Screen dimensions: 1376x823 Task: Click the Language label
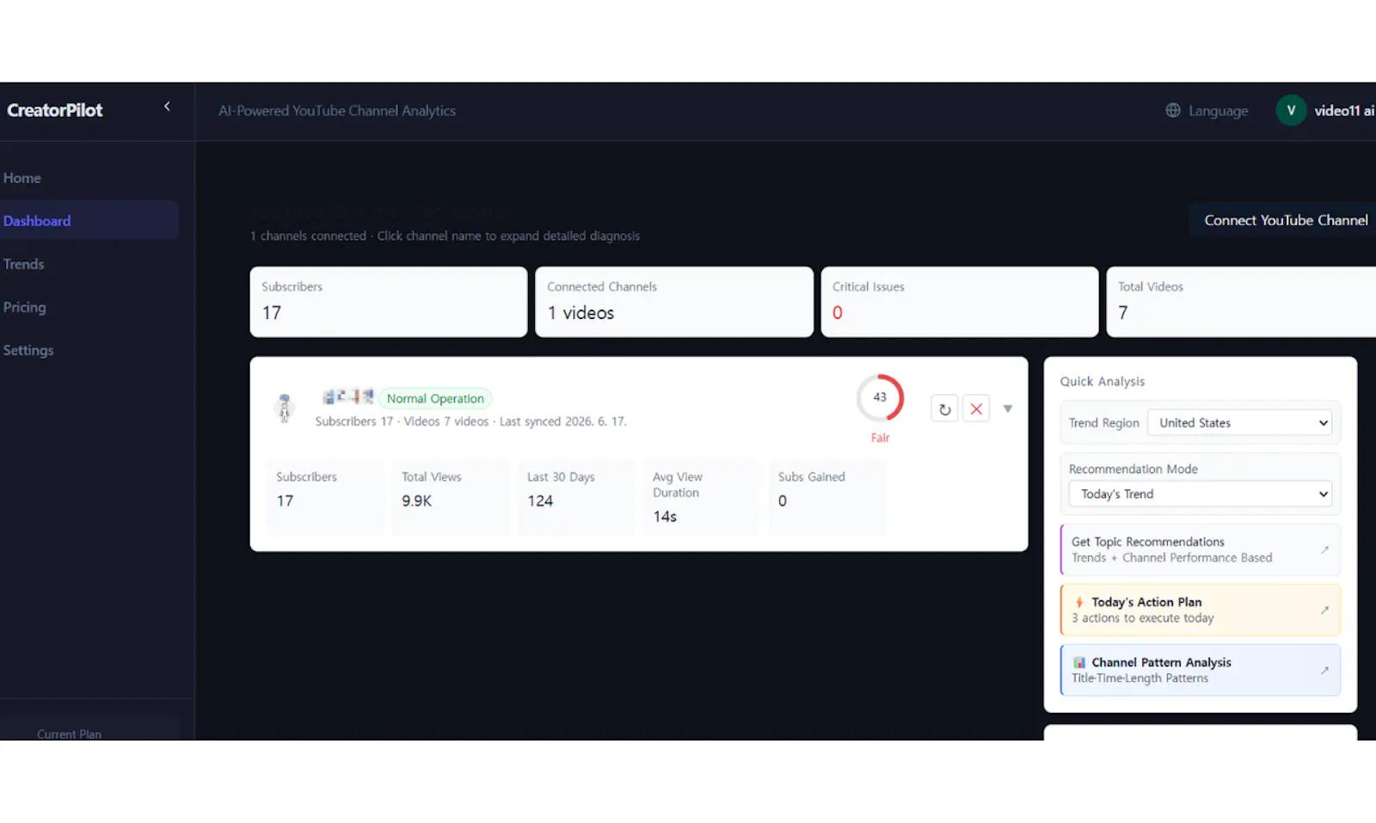coord(1218,111)
